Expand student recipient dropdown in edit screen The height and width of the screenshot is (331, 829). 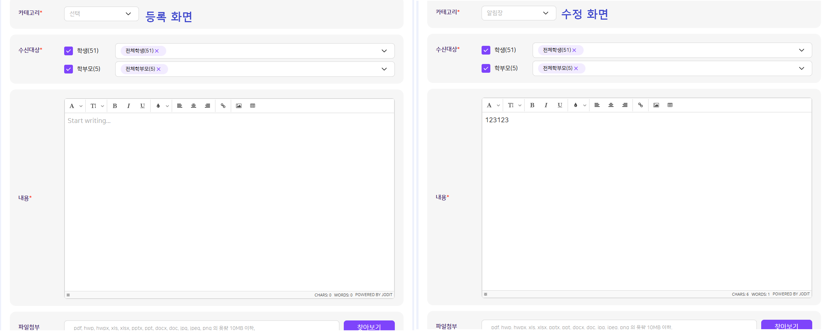pos(802,50)
